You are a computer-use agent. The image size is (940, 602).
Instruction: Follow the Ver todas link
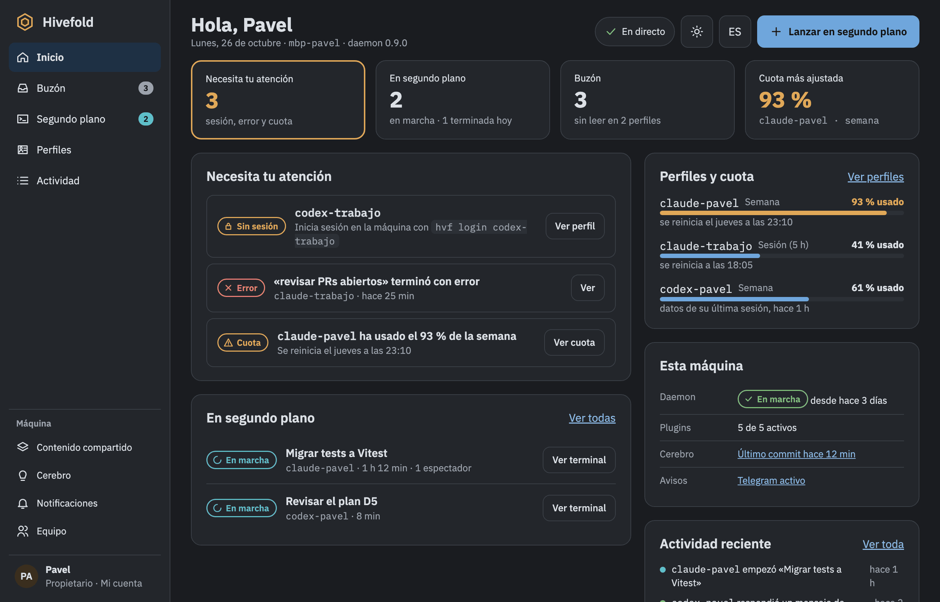(592, 418)
